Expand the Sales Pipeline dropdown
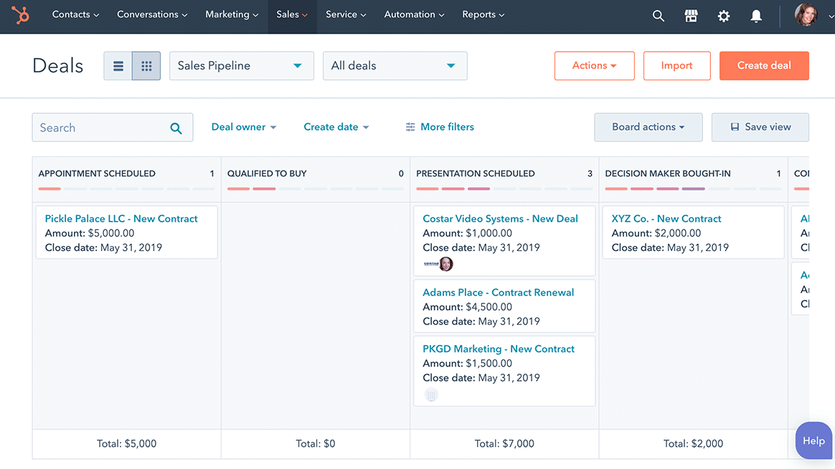The width and height of the screenshot is (835, 469). (x=242, y=66)
